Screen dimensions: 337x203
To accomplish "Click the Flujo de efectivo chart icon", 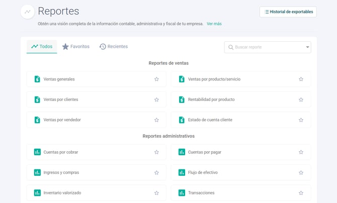I will (182, 172).
